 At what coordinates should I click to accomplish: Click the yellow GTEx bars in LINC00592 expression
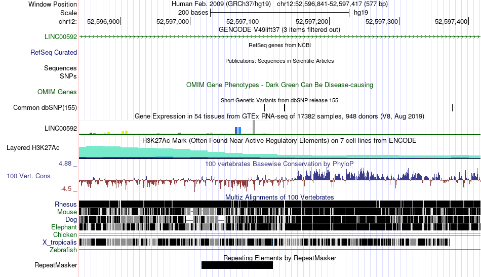(x=125, y=132)
